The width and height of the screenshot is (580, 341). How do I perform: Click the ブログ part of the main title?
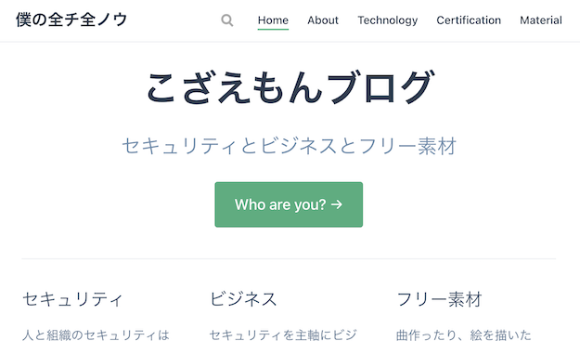(381, 88)
